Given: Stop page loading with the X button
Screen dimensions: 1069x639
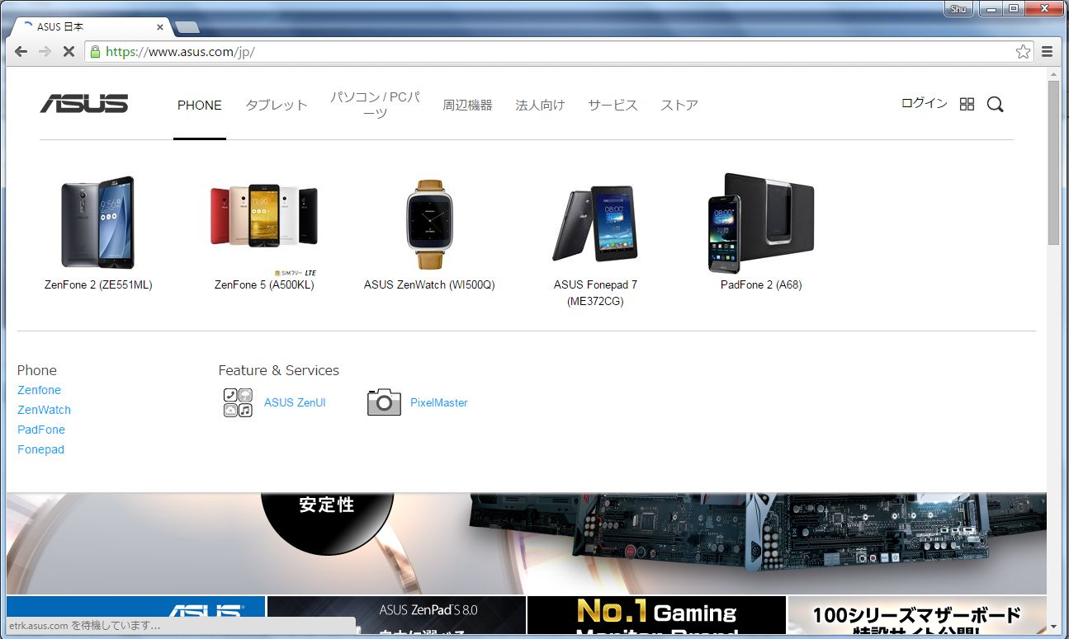Looking at the screenshot, I should (x=69, y=51).
